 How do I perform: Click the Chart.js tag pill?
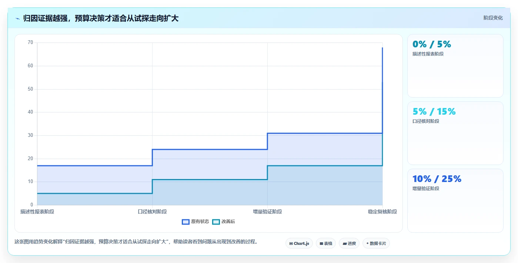299,243
